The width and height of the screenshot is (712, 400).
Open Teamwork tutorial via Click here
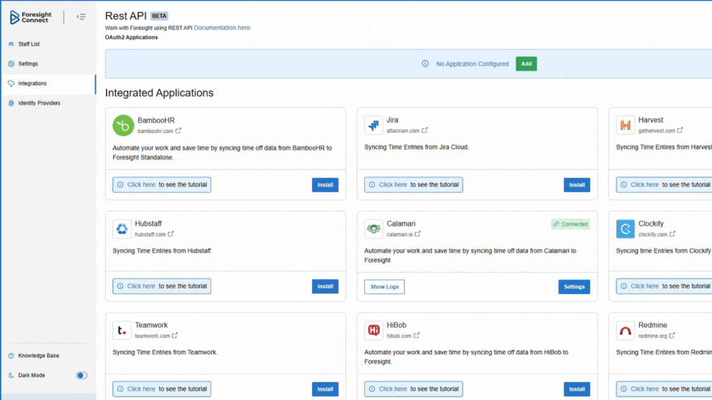pos(141,389)
